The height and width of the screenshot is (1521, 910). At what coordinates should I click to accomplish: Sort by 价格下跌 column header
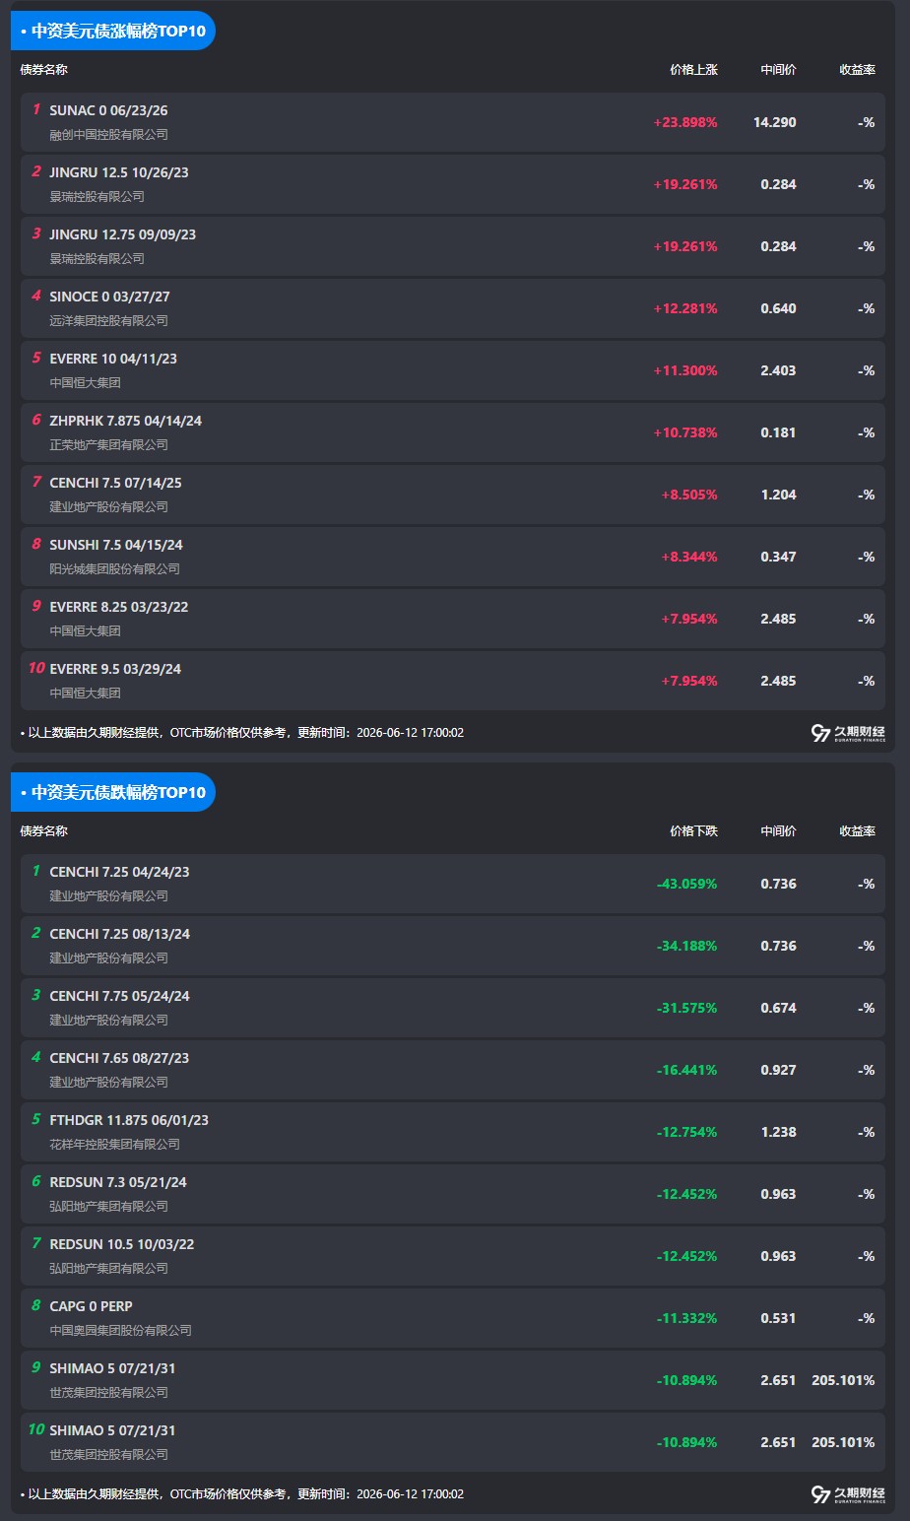point(693,831)
